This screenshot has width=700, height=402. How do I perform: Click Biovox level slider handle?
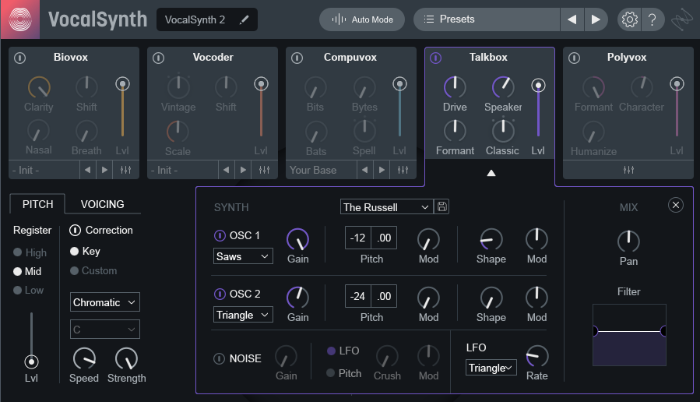coord(122,84)
